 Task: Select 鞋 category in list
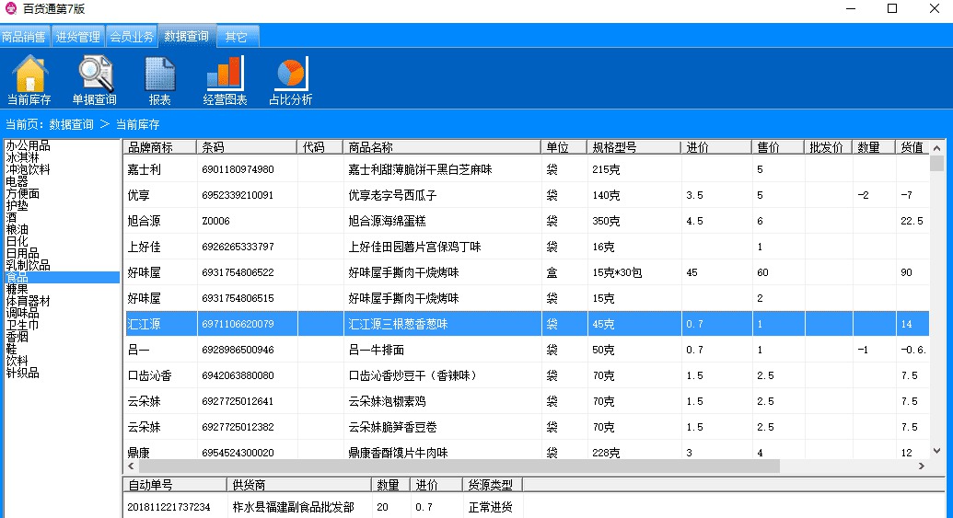click(x=12, y=350)
